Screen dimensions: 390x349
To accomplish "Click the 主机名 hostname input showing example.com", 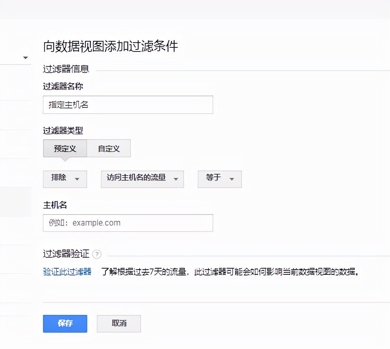I will coord(128,223).
